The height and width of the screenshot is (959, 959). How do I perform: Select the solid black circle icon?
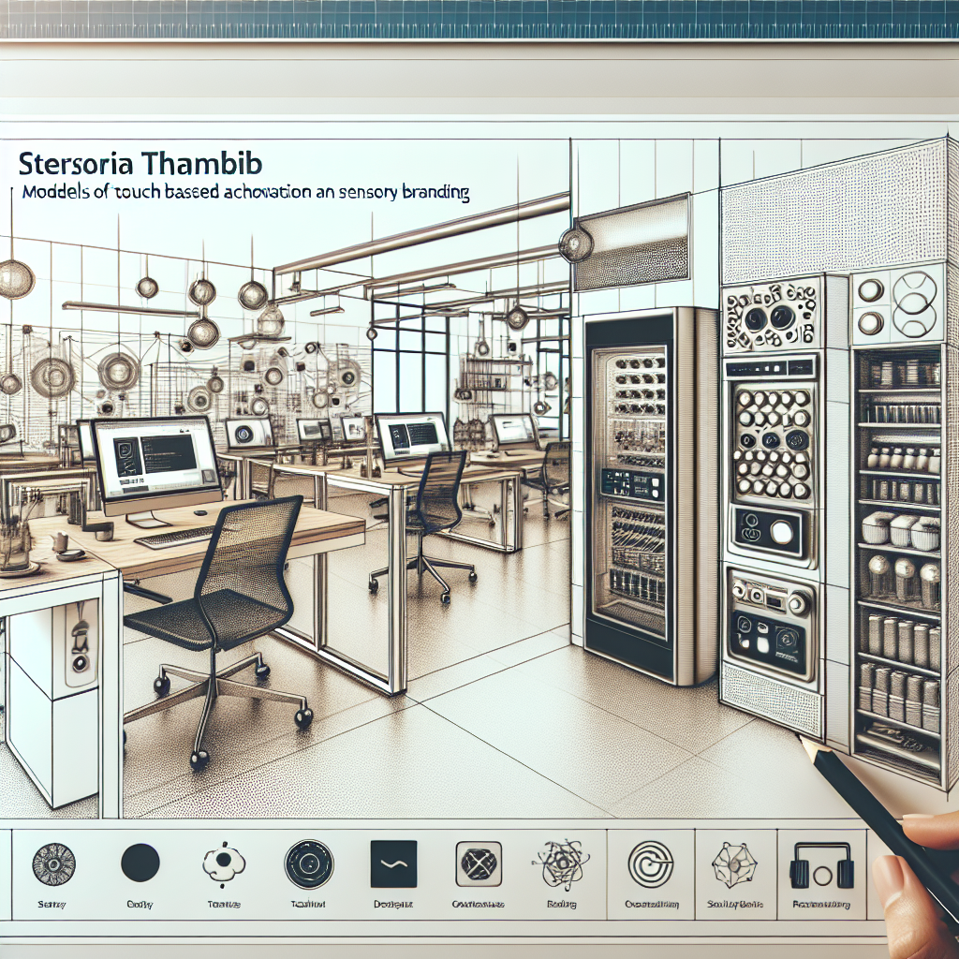[140, 862]
